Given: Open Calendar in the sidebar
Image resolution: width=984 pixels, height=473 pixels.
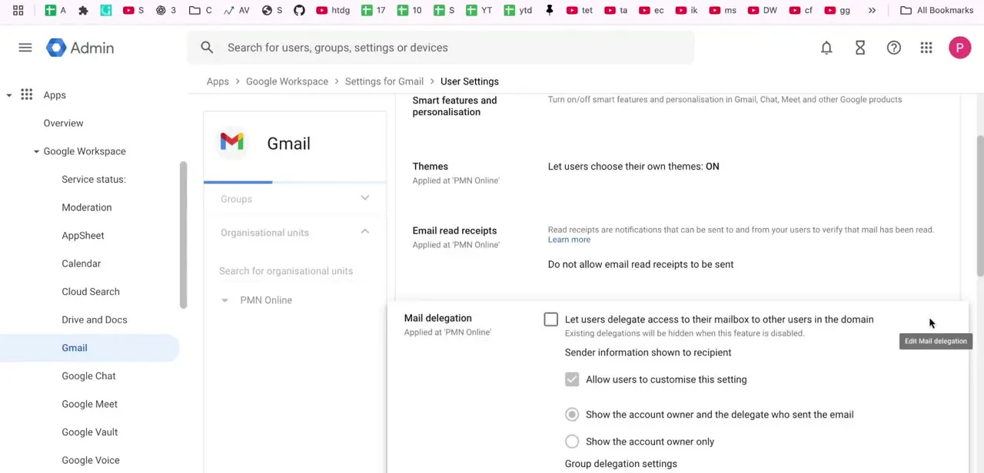Looking at the screenshot, I should point(81,263).
